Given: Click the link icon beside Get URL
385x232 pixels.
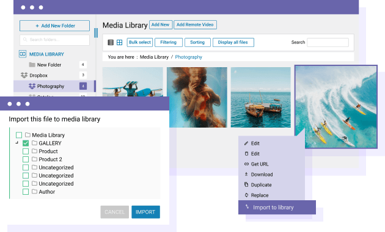Looking at the screenshot, I should click(x=246, y=164).
